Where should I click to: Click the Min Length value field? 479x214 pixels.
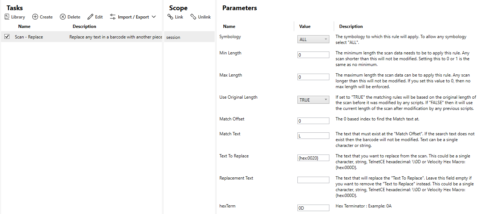[x=313, y=55]
